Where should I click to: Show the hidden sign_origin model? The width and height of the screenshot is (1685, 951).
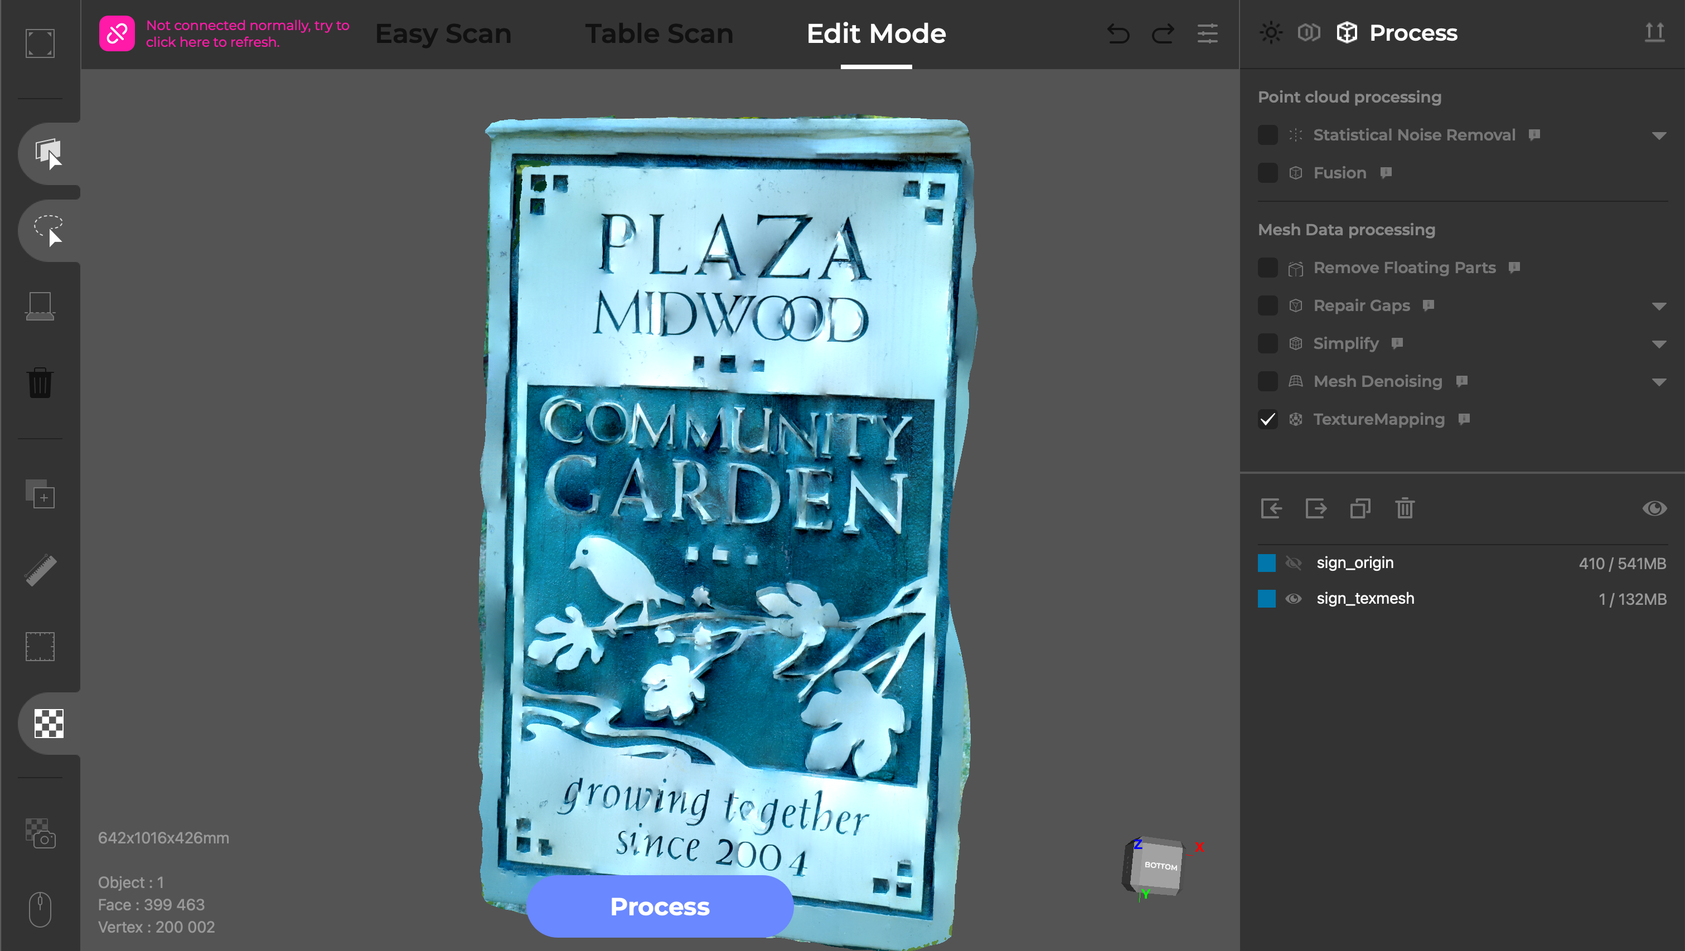(x=1293, y=562)
